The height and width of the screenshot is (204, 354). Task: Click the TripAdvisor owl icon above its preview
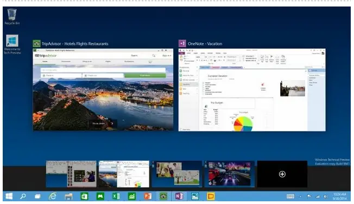(36, 44)
